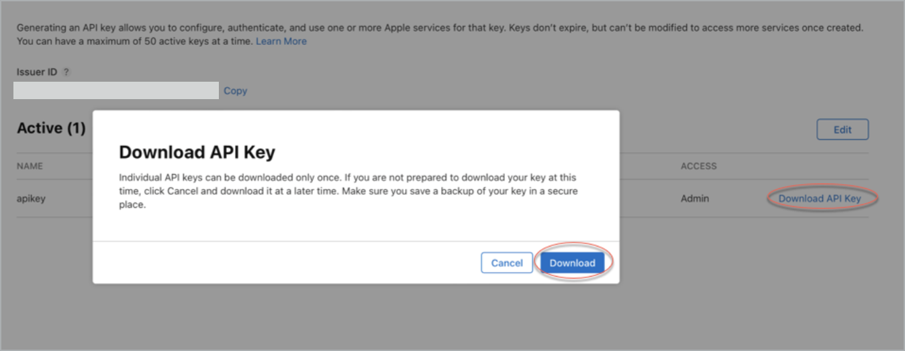The height and width of the screenshot is (351, 905).
Task: Click the NAME column header
Action: pyautogui.click(x=30, y=166)
